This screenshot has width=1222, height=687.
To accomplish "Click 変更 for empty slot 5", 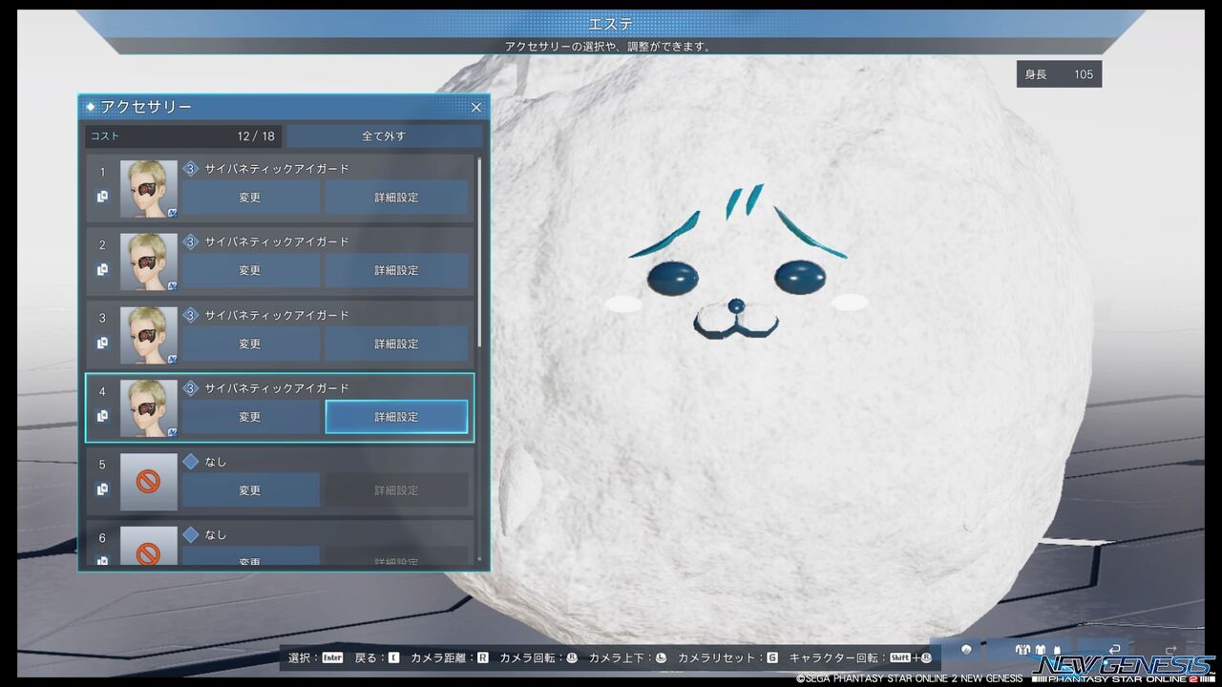I will click(250, 490).
